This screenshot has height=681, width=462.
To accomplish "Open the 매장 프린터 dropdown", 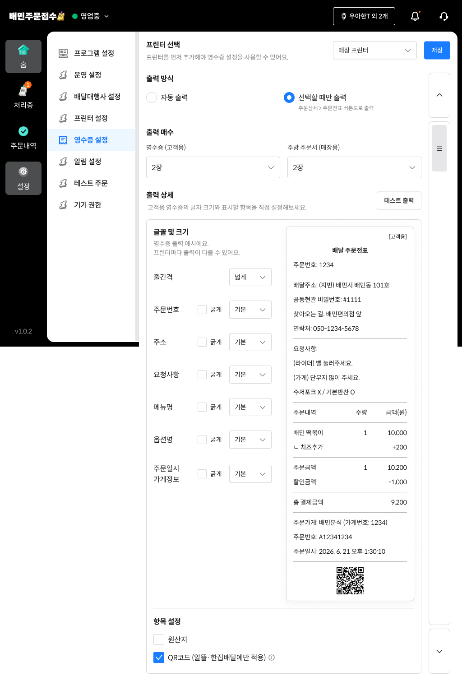I will pyautogui.click(x=375, y=50).
